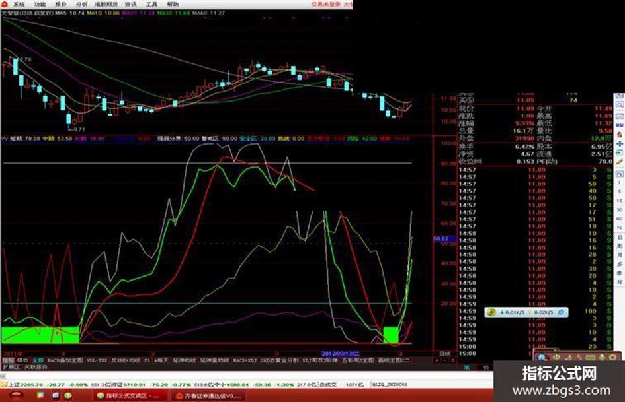The height and width of the screenshot is (402, 625).
Task: Open Windows Start orb
Action: point(16,395)
